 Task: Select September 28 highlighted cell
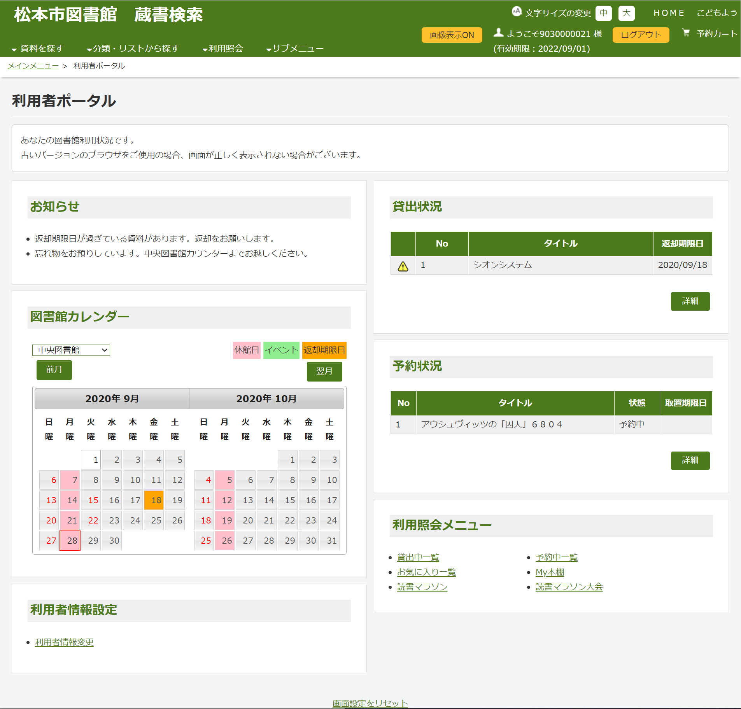70,541
